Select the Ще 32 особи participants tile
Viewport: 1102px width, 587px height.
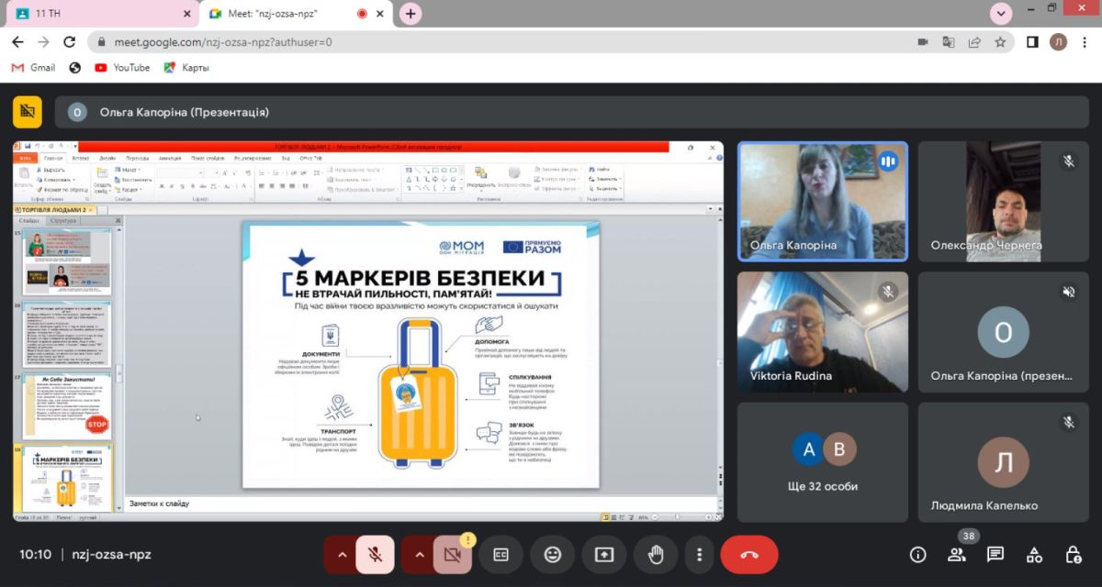tap(823, 462)
